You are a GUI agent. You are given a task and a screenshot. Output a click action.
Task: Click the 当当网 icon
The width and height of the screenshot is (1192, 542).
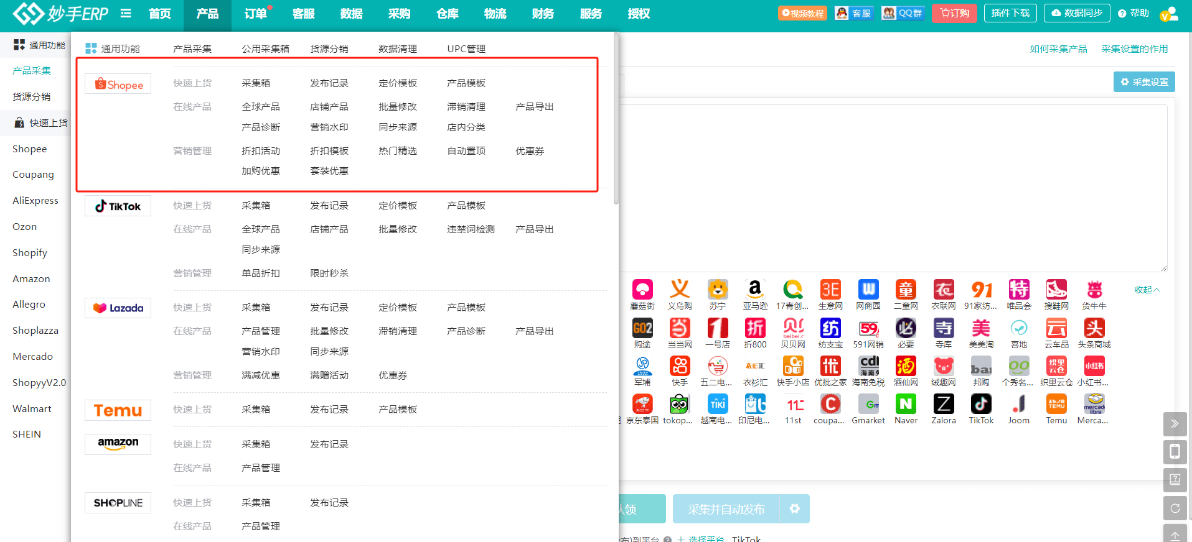680,328
